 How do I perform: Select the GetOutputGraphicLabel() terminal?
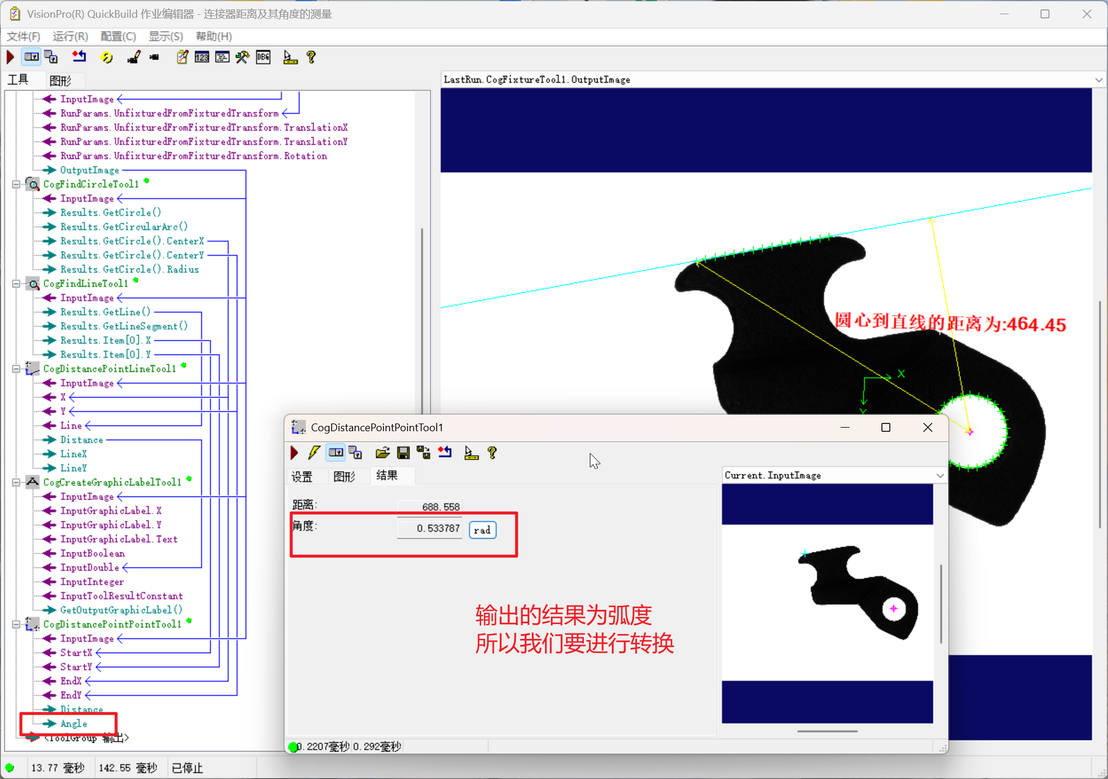pyautogui.click(x=121, y=610)
